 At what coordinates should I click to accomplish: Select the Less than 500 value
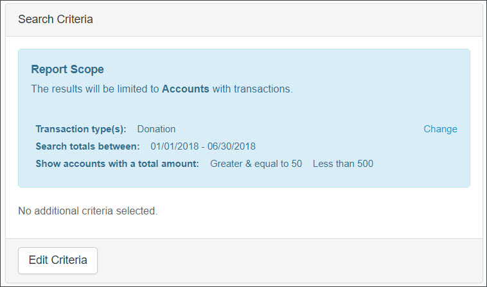(343, 164)
